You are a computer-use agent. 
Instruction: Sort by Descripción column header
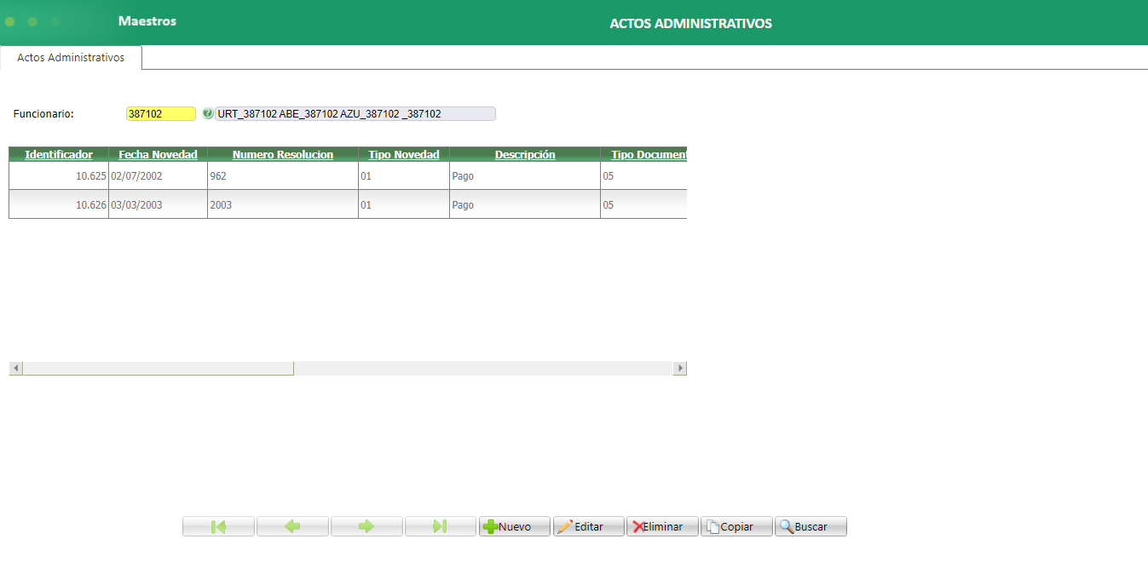point(525,154)
